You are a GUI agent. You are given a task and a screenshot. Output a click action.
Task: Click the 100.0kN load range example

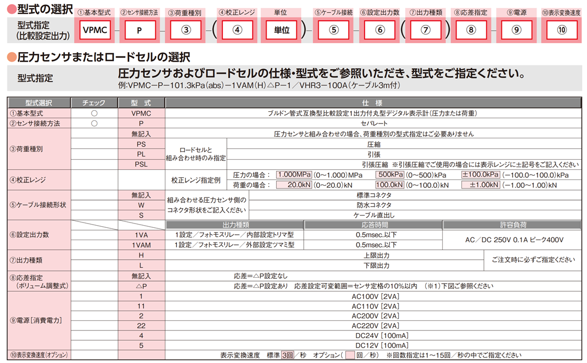[390, 185]
